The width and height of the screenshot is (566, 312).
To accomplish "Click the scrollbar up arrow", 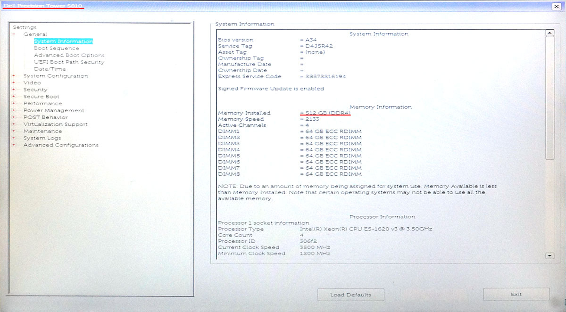I will tap(549, 33).
